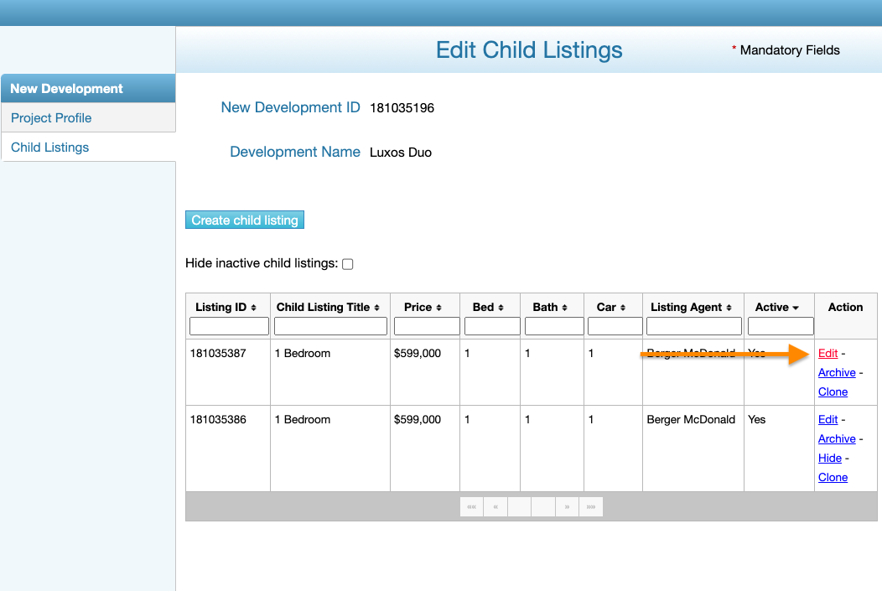Image resolution: width=882 pixels, height=591 pixels.
Task: Sort by the Child Listing Title column
Action: (x=329, y=308)
